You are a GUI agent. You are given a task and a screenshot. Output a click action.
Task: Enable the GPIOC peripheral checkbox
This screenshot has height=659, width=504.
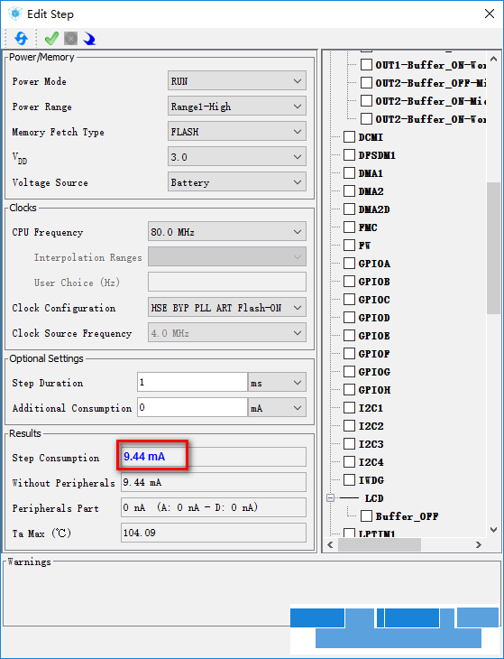coord(349,299)
